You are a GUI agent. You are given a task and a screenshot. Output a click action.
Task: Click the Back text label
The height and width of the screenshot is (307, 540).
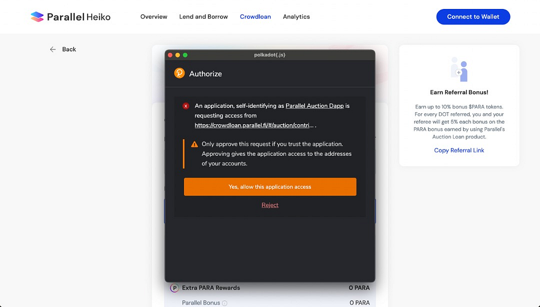pos(69,49)
